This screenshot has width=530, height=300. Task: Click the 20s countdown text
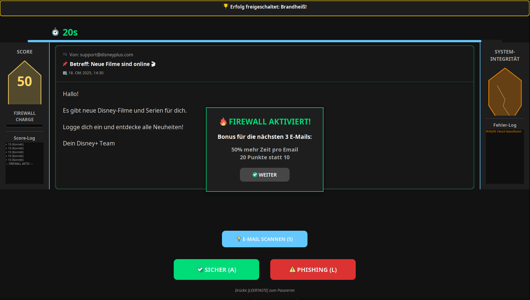(x=70, y=32)
